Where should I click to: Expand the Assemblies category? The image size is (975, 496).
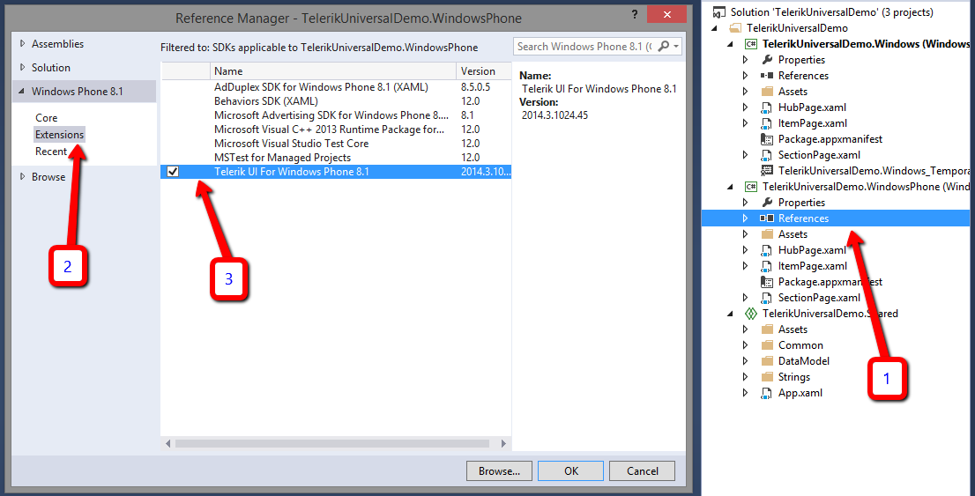22,43
